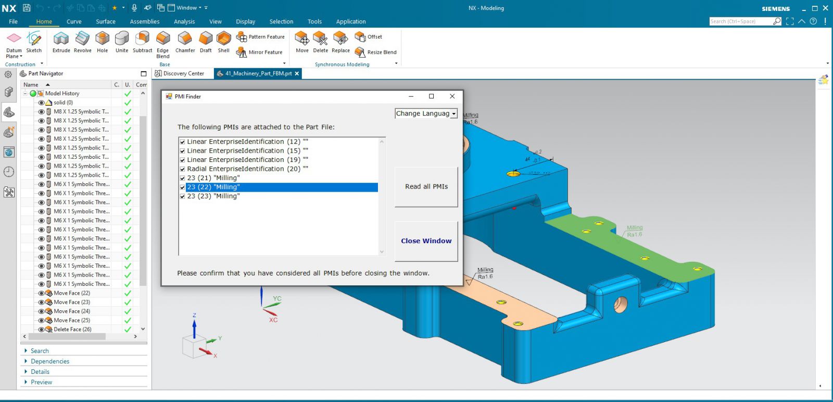Image resolution: width=833 pixels, height=402 pixels.
Task: Select the Offset Region tool
Action: coord(368,37)
